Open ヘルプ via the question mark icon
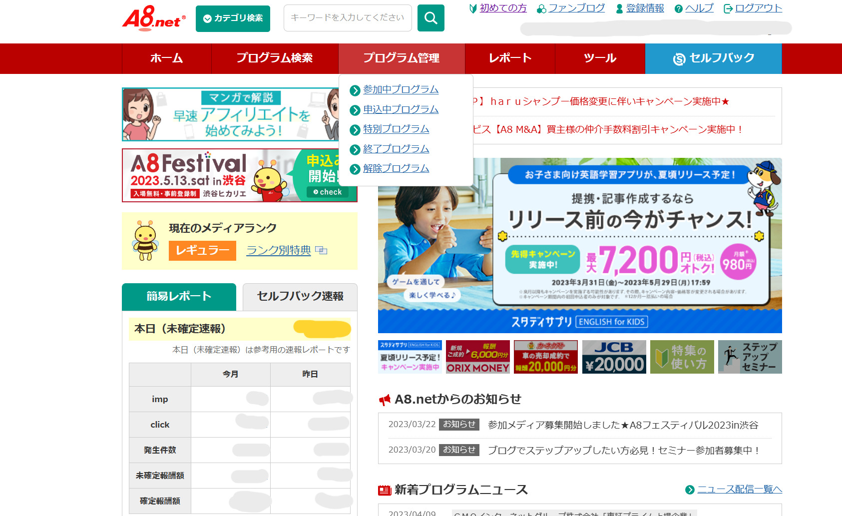The height and width of the screenshot is (516, 842). tap(678, 8)
